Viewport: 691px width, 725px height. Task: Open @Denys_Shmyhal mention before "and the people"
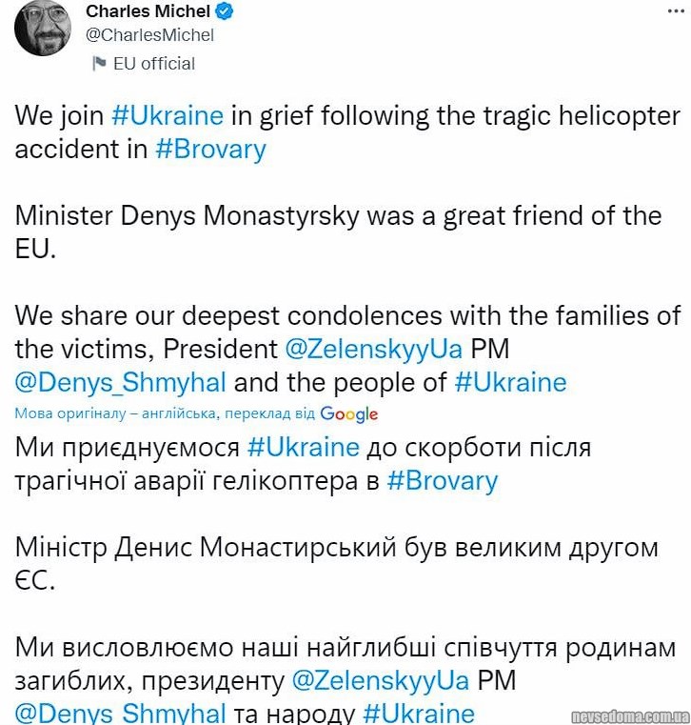[121, 382]
